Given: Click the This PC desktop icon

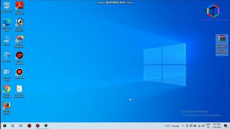Looking at the screenshot, I should coord(6,40).
